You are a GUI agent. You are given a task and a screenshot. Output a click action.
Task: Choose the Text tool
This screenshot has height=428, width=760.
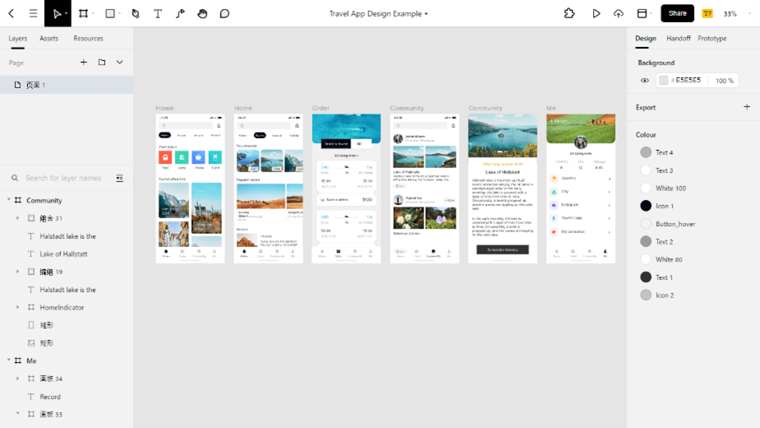coord(158,14)
